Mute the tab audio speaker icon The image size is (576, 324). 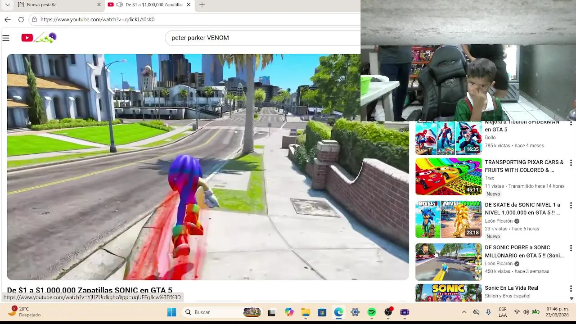click(119, 4)
